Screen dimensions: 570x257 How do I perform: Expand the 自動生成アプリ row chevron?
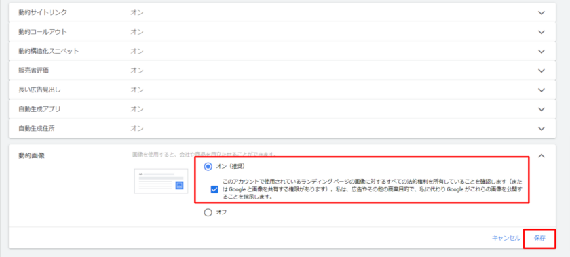[541, 109]
